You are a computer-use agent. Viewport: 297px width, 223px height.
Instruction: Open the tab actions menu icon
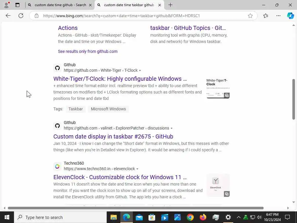click(17, 5)
